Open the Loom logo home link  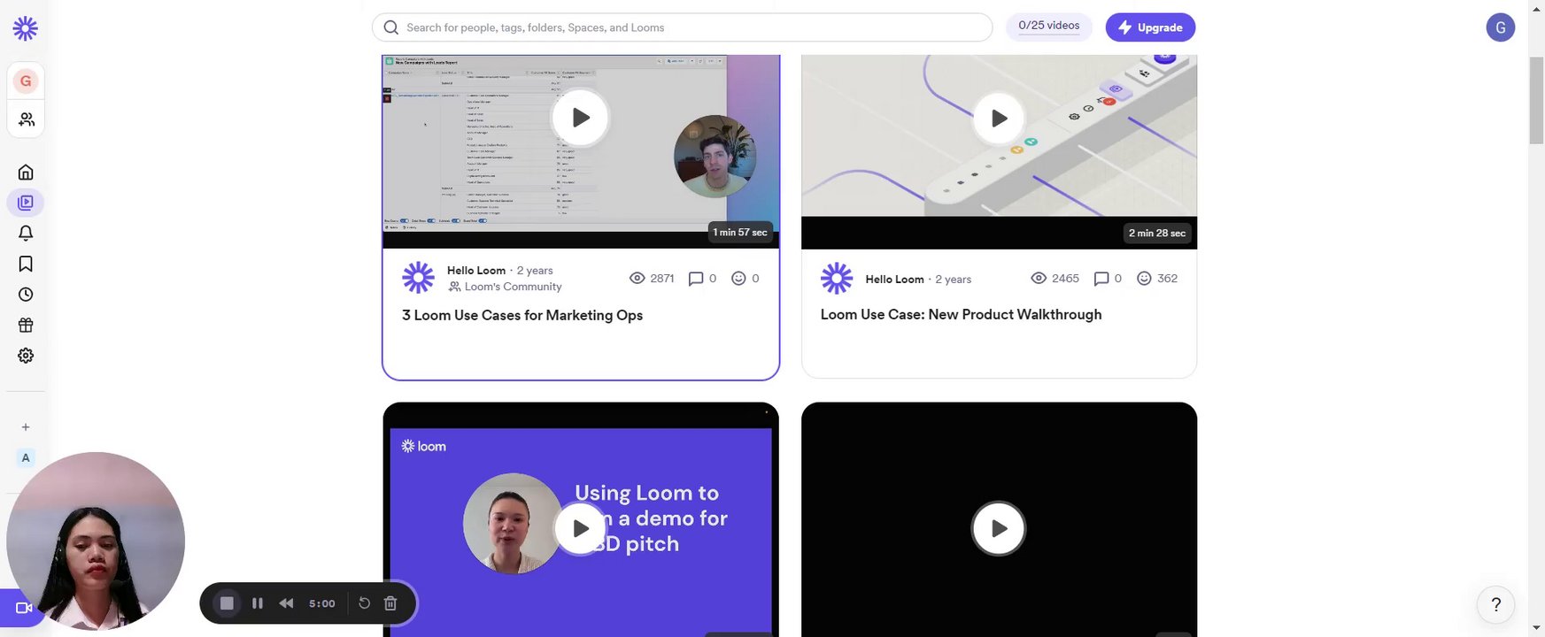(x=26, y=28)
